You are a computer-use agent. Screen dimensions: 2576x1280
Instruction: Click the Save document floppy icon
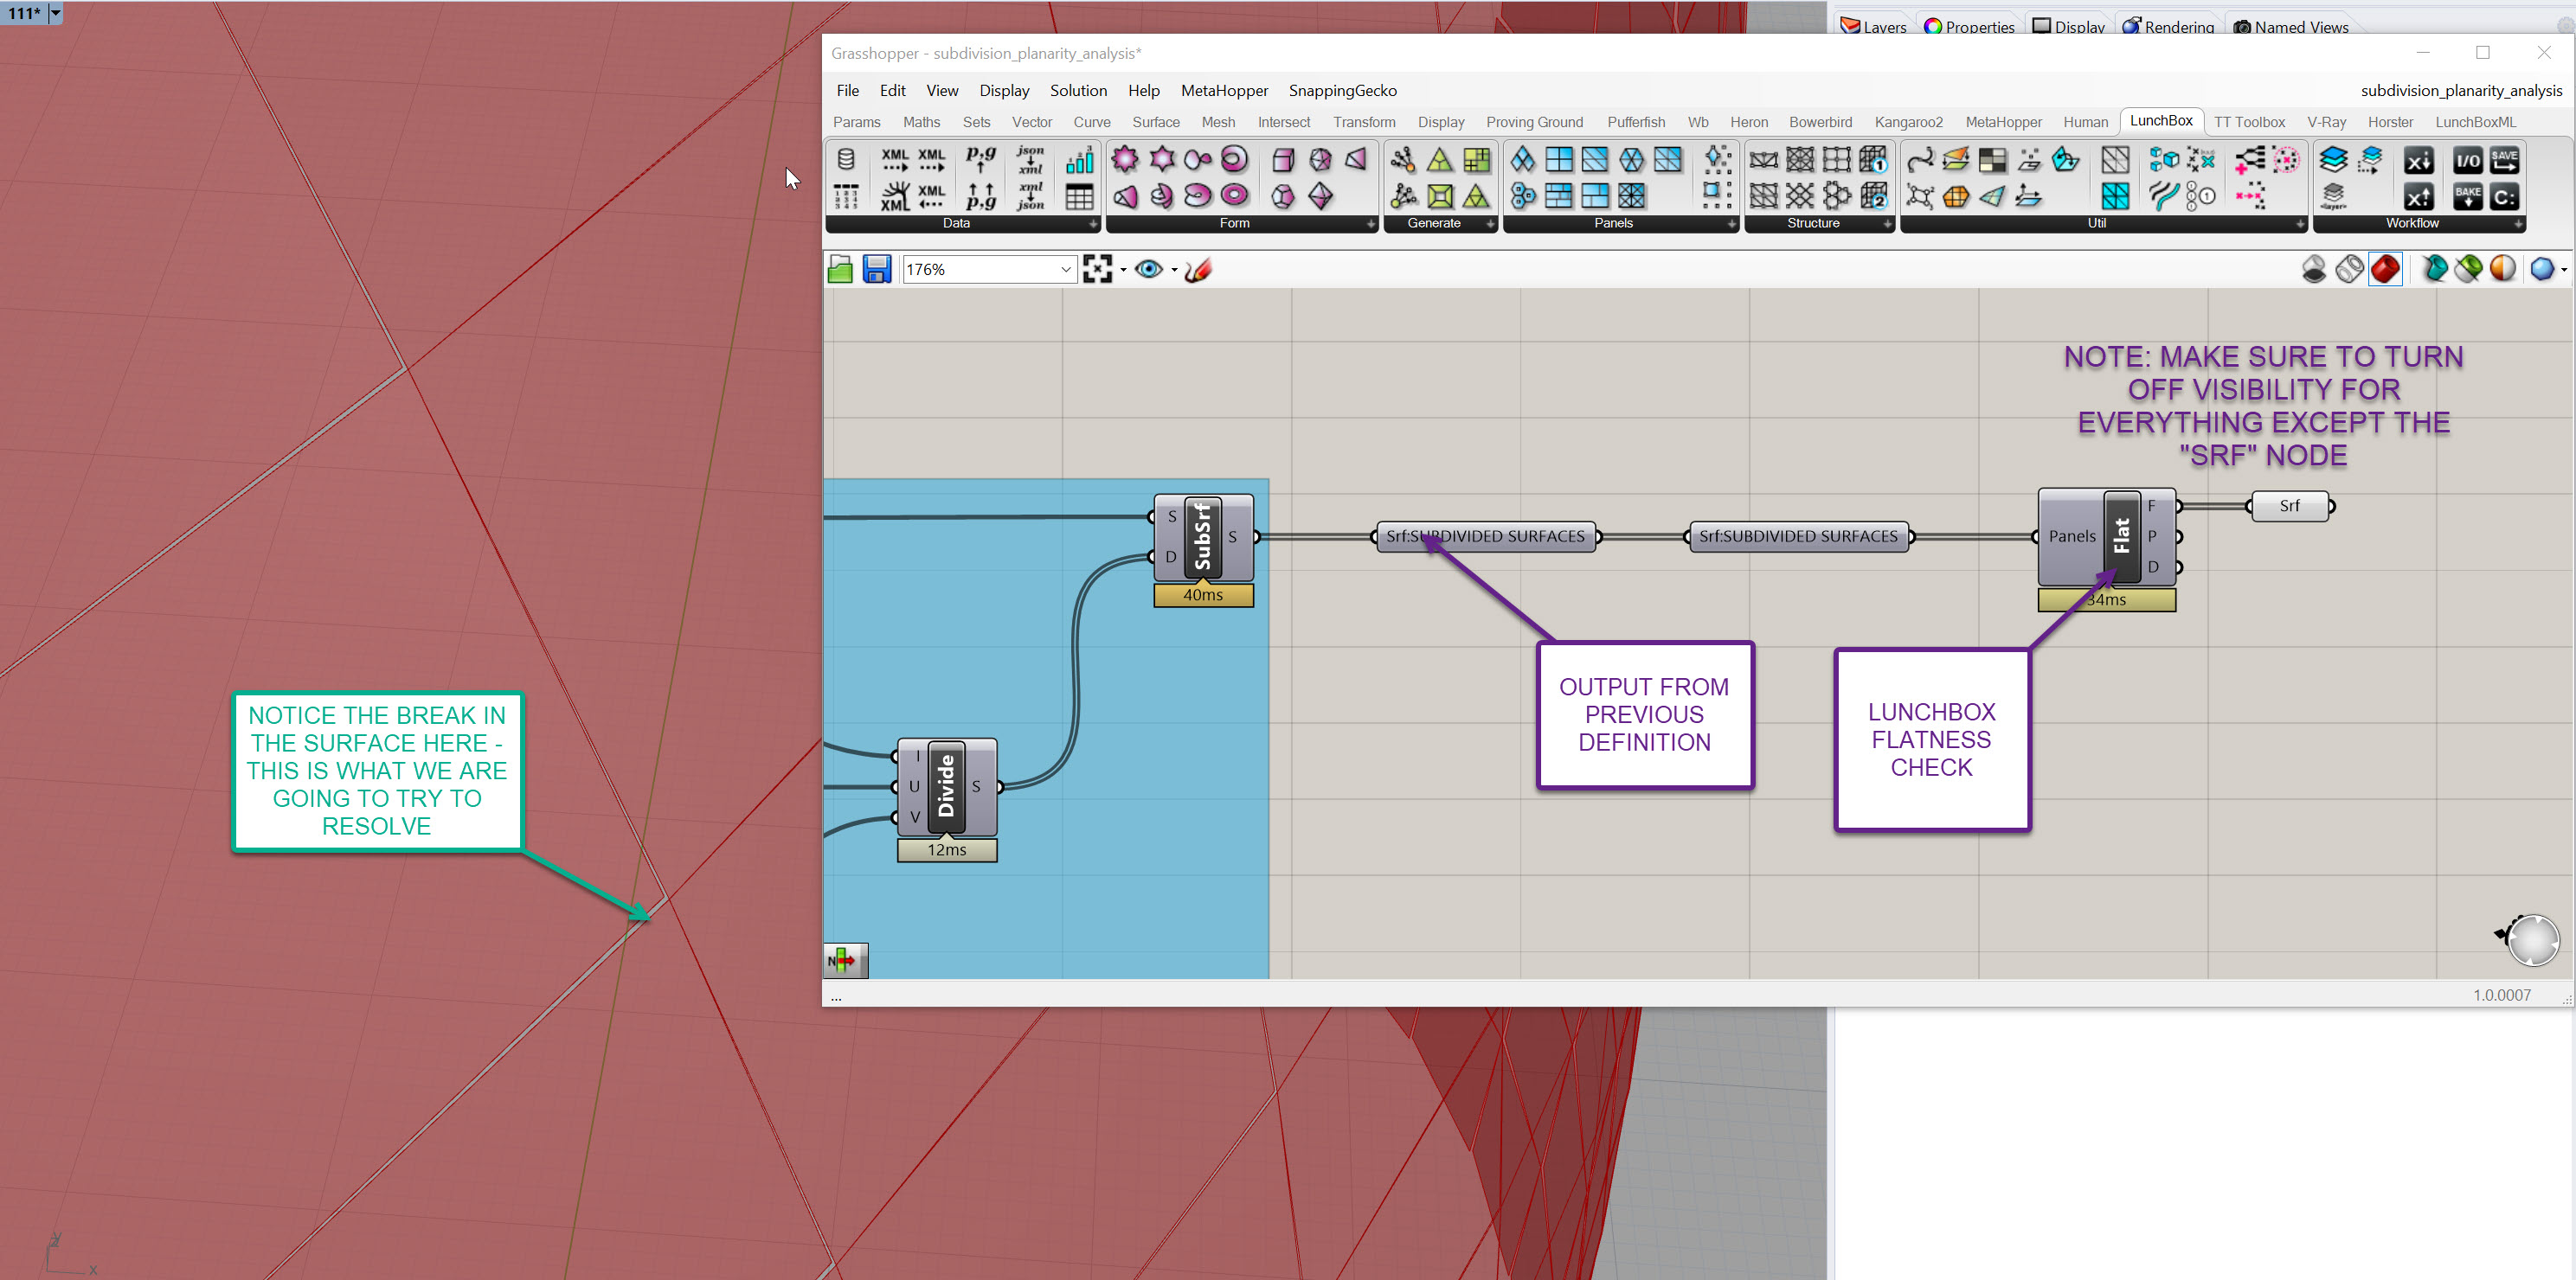pos(876,270)
